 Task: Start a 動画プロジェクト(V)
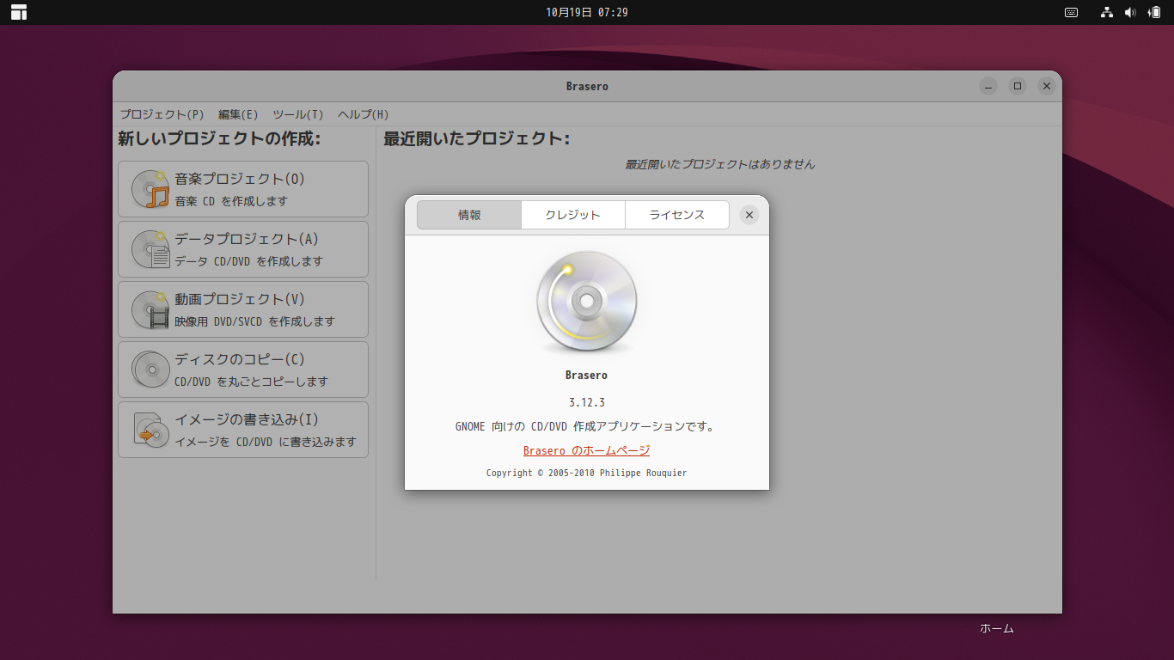coord(243,309)
